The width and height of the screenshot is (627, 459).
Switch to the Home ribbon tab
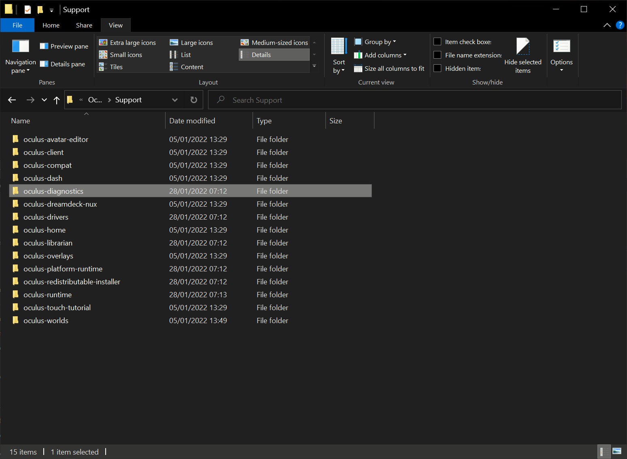51,25
